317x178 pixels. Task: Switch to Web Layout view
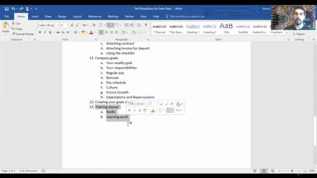point(272,171)
